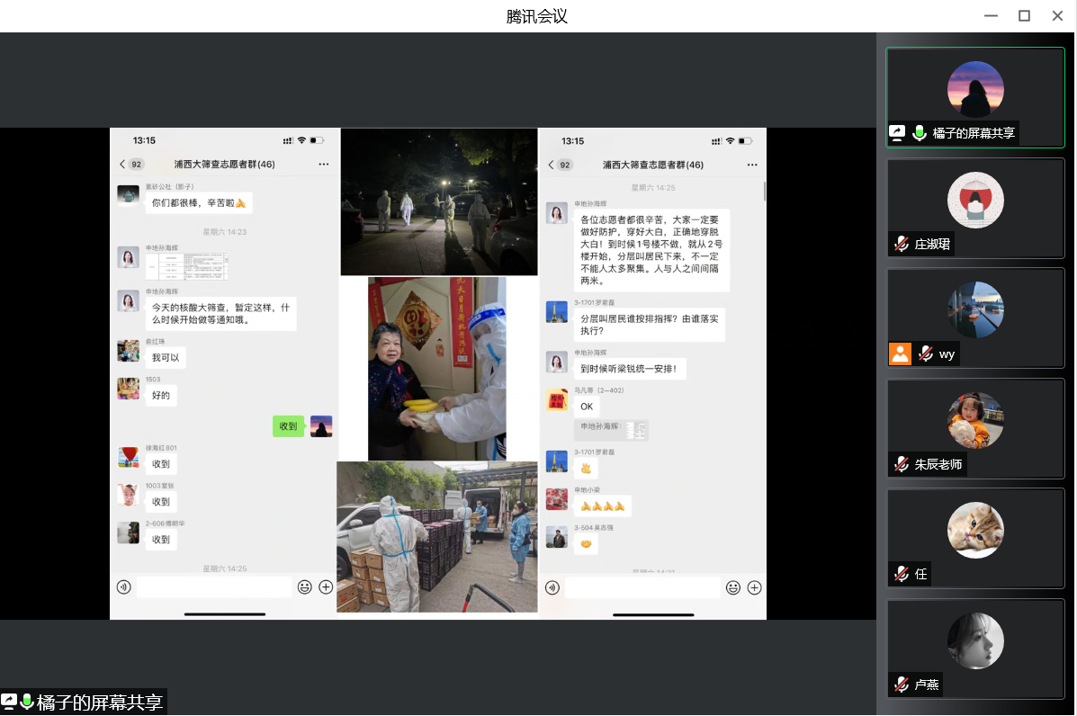
Task: Select 朱辰老师's participant video tile avatar
Action: point(975,420)
